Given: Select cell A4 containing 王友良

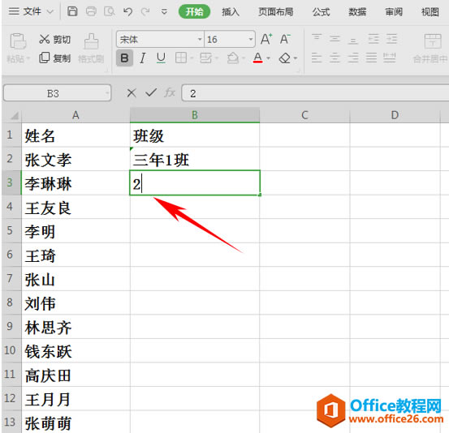Looking at the screenshot, I should [76, 207].
